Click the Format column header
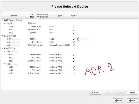139x104 pixels. click(x=74, y=16)
